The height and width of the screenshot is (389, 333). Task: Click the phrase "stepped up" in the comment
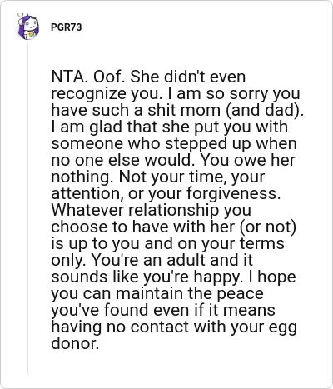point(207,144)
